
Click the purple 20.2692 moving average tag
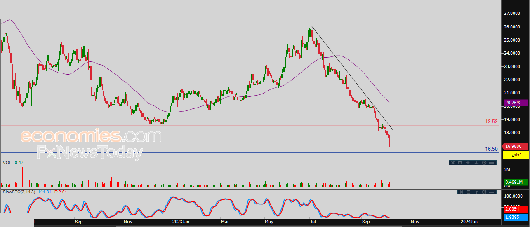(x=516, y=103)
